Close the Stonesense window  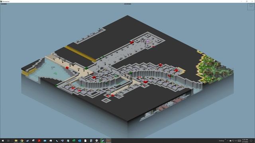click(x=252, y=1)
